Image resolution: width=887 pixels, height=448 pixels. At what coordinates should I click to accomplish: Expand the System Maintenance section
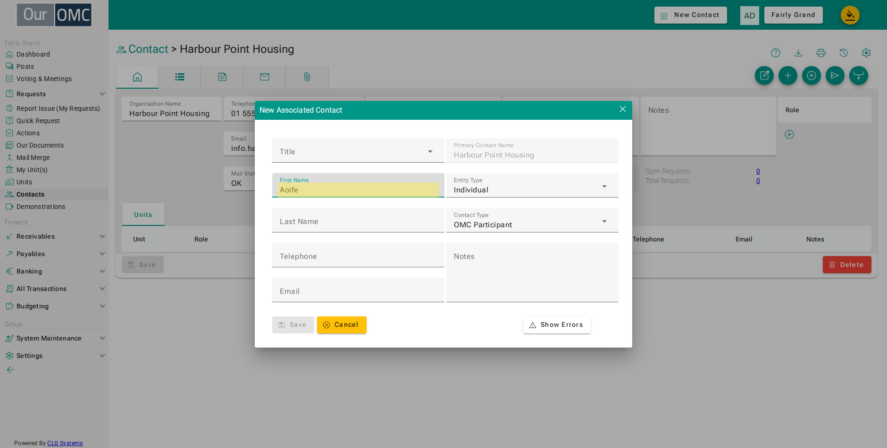tap(55, 338)
